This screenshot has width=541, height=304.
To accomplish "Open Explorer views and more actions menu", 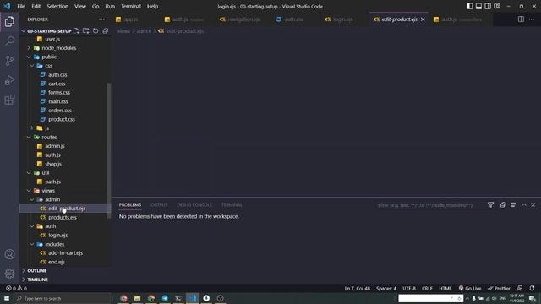I will tap(101, 19).
